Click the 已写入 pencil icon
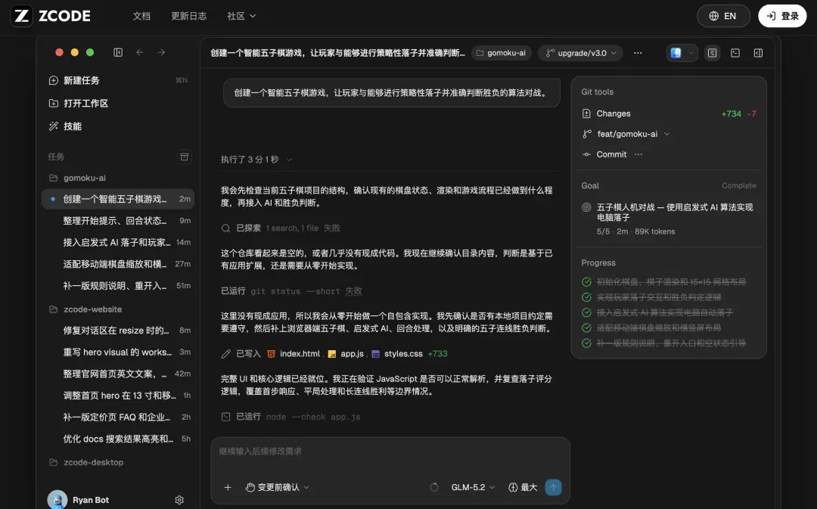Screen dimensions: 817x509 point(225,354)
